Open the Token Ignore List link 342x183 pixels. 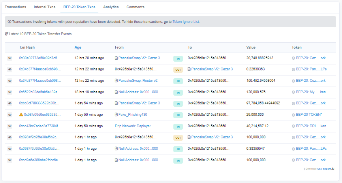click(x=186, y=22)
